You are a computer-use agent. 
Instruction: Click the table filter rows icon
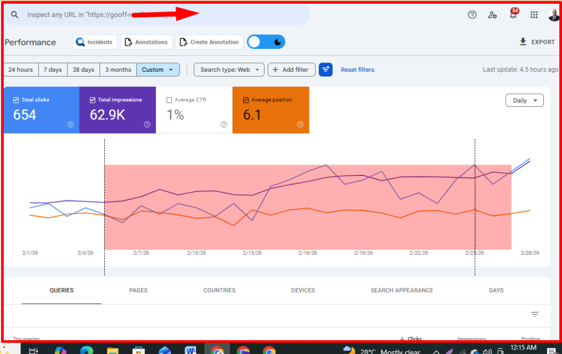point(535,315)
